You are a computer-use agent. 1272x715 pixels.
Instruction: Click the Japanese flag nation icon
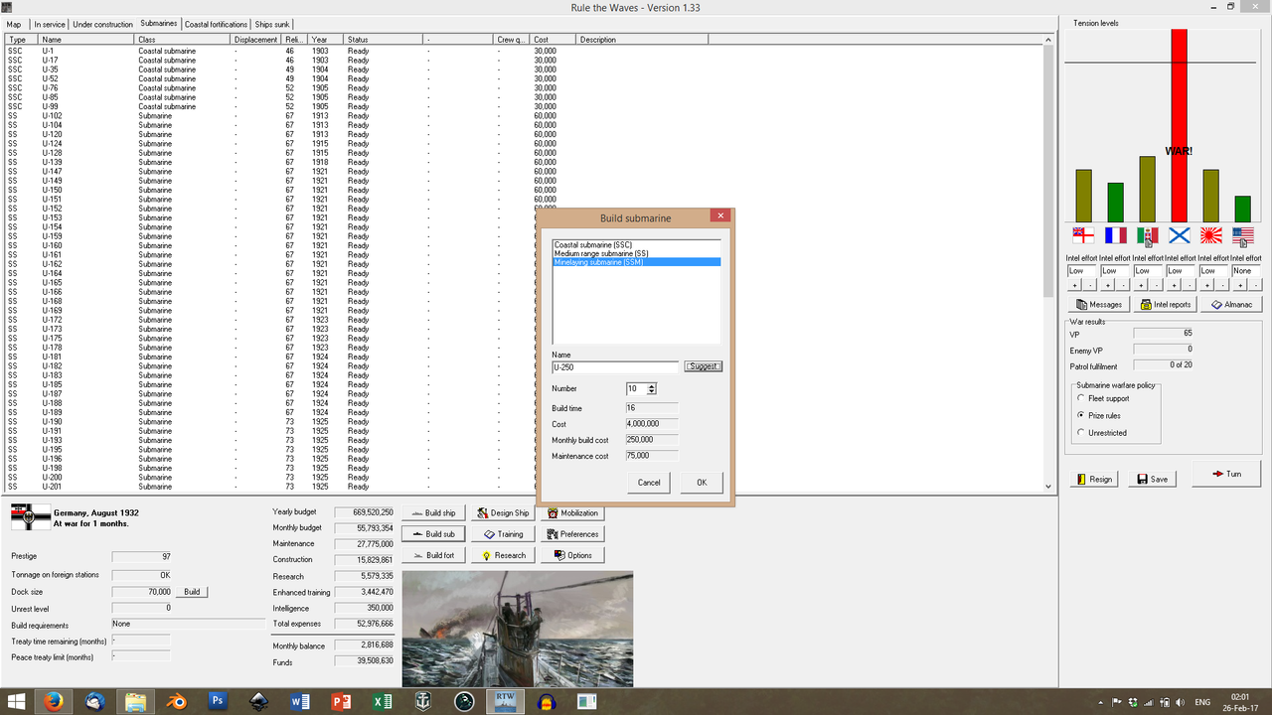pyautogui.click(x=1210, y=235)
